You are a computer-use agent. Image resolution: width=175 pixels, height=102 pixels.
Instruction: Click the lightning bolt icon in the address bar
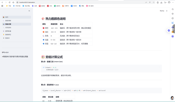(150, 2)
